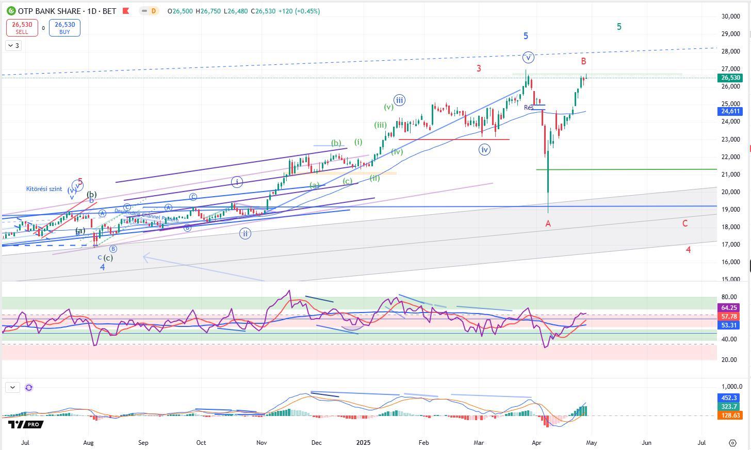Expand the bottom pane indicator legend chevron
This screenshot has width=751, height=450.
(x=12, y=387)
